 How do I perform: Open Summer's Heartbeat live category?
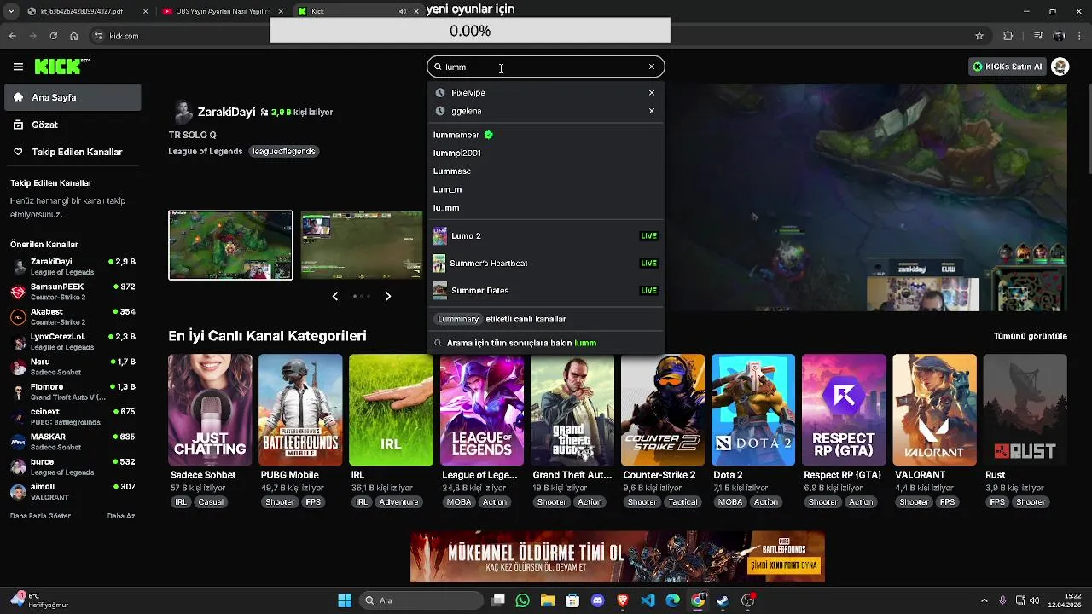pyautogui.click(x=546, y=263)
